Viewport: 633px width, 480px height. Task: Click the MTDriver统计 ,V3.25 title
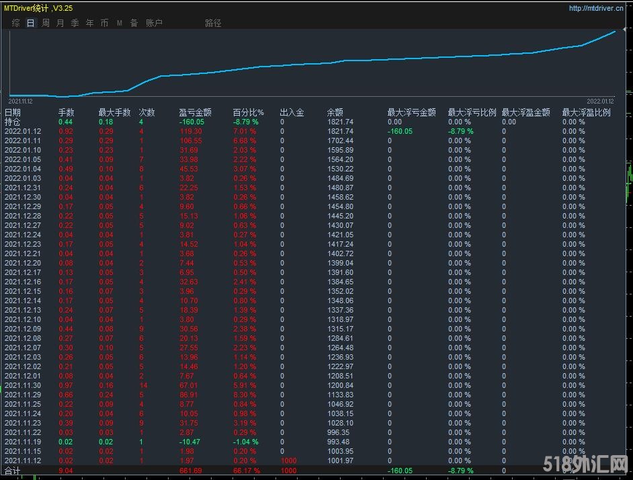(38, 8)
